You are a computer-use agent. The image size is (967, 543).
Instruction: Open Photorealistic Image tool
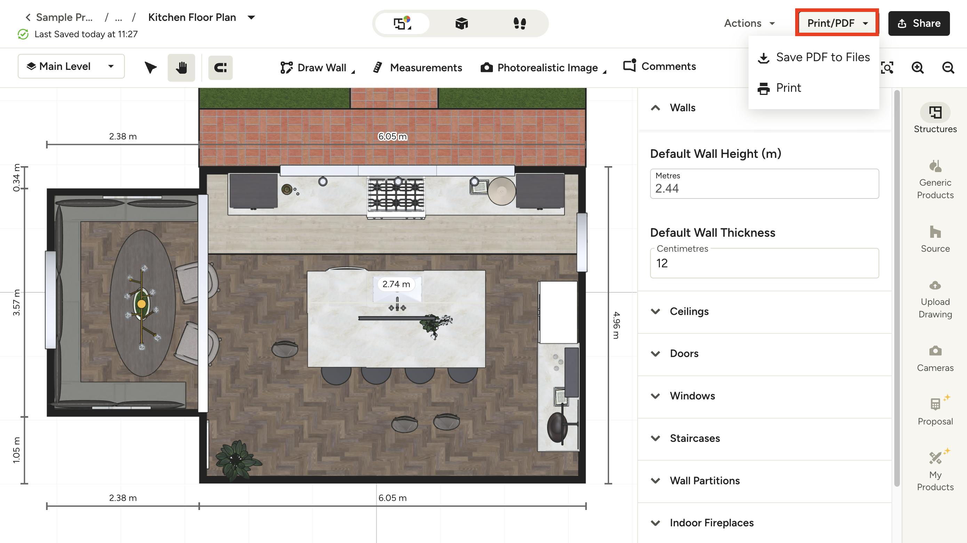pos(543,67)
